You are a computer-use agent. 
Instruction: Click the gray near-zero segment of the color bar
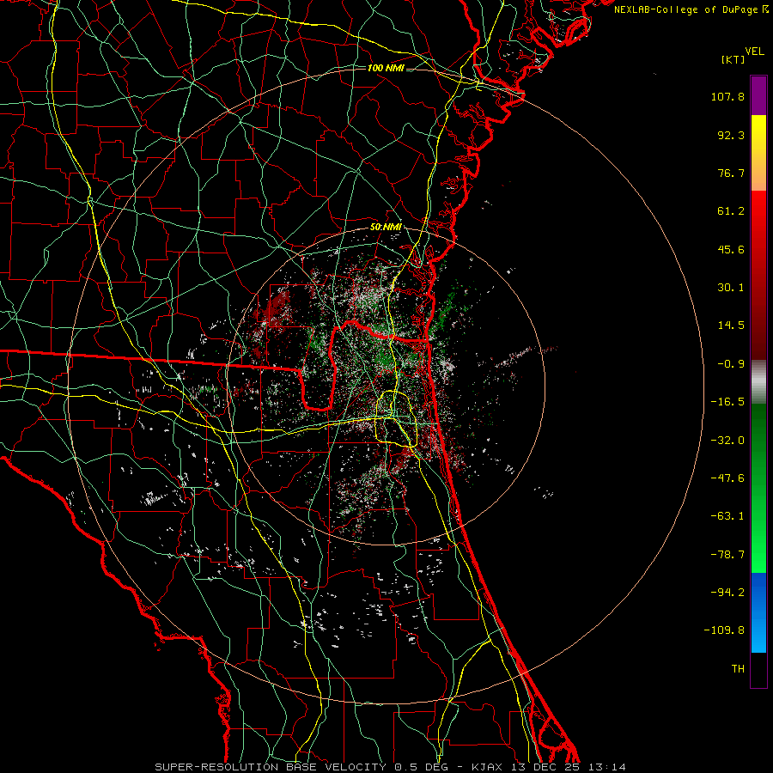(758, 382)
